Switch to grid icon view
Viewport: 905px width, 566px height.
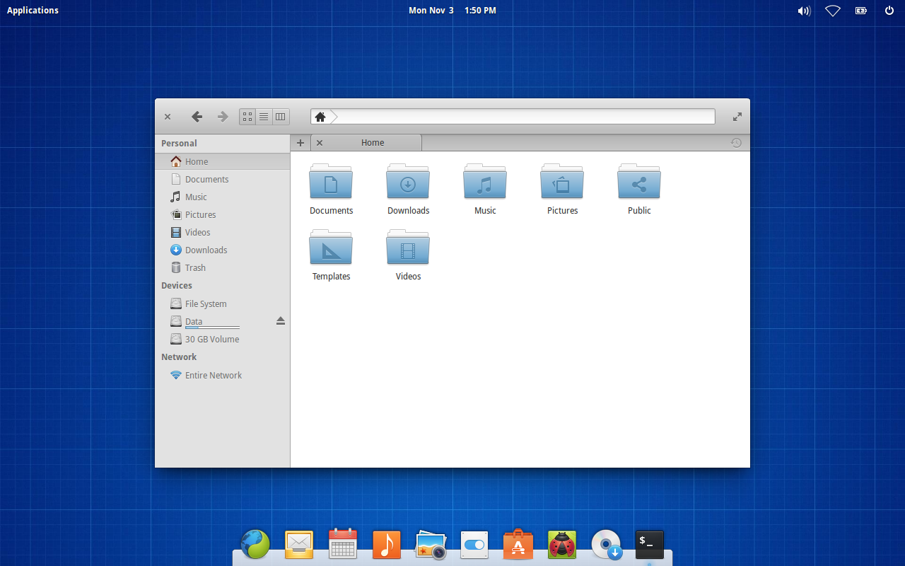point(247,116)
